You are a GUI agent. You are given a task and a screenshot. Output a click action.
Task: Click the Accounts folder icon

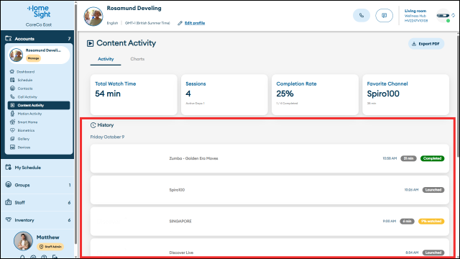pyautogui.click(x=8, y=38)
